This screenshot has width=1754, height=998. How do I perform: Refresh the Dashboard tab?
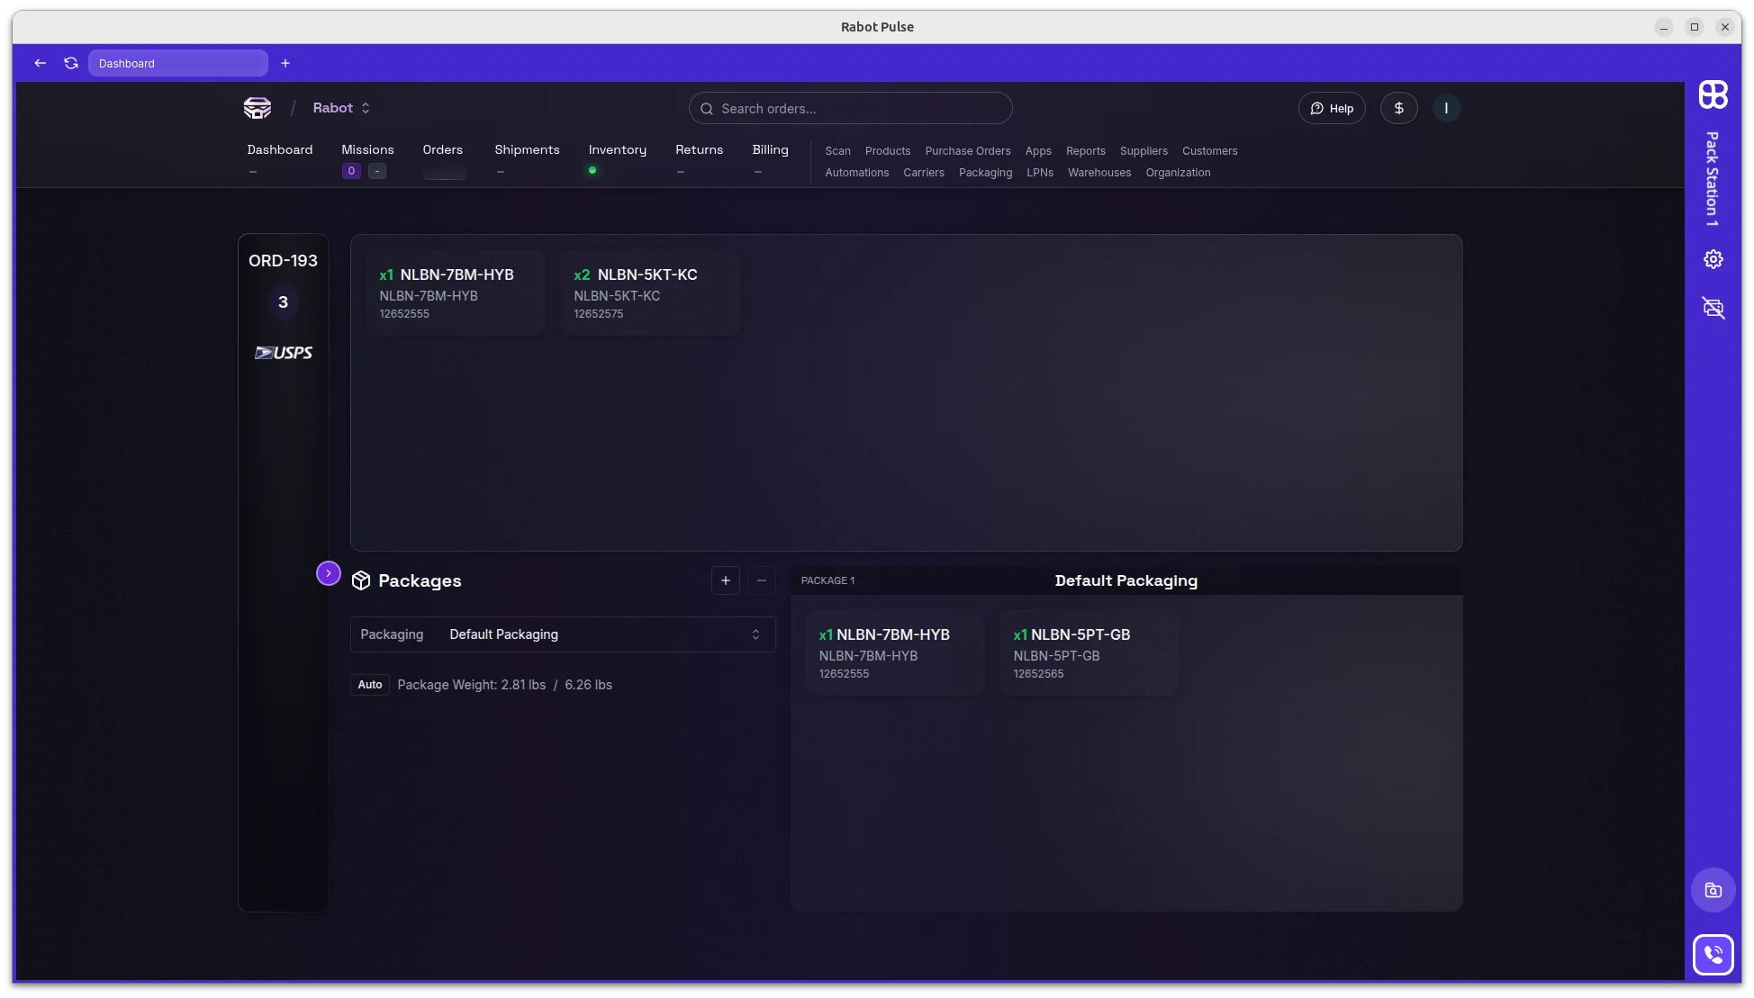tap(71, 63)
